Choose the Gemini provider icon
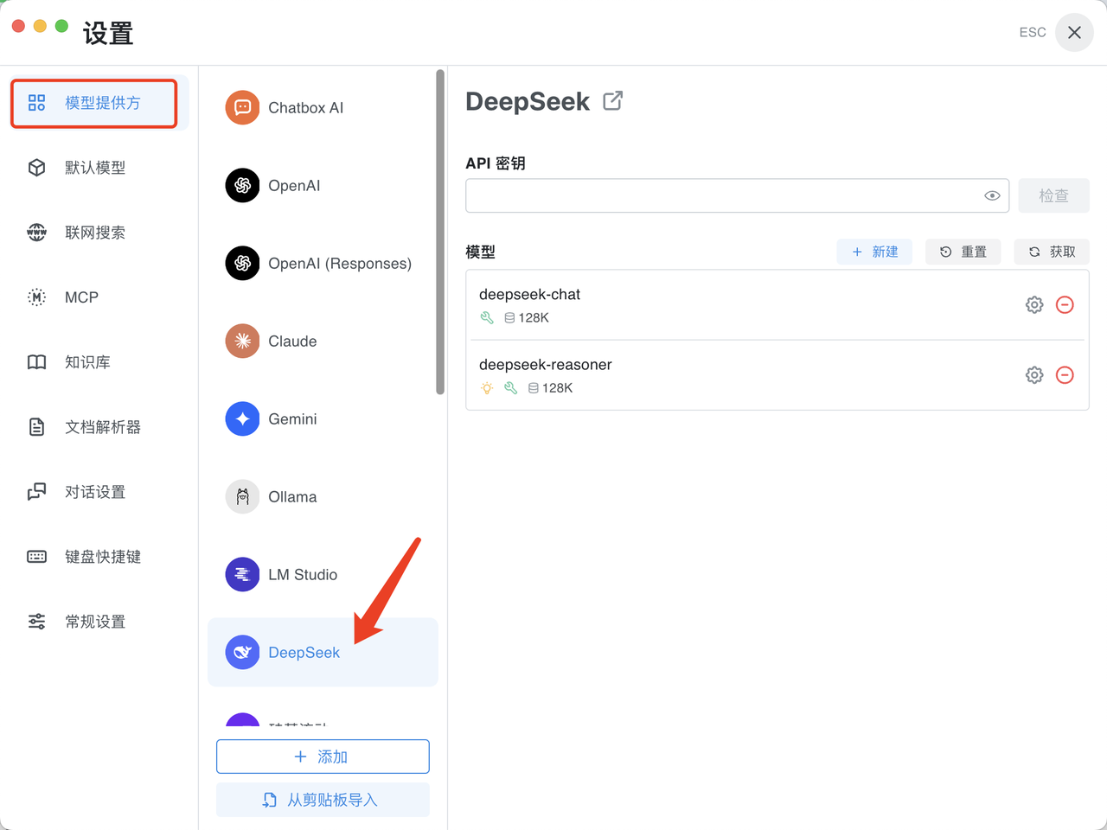 pos(242,419)
